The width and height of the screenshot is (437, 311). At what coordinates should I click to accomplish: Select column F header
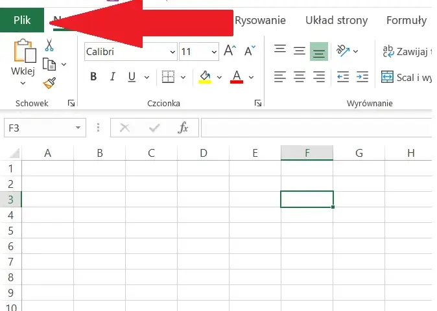click(307, 153)
